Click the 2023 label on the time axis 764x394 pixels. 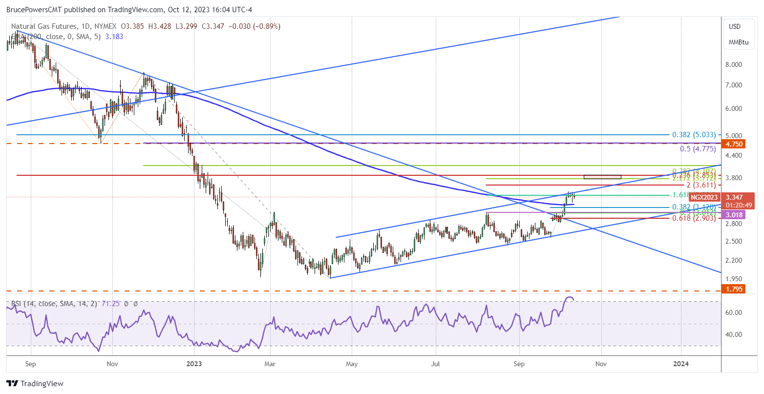194,364
